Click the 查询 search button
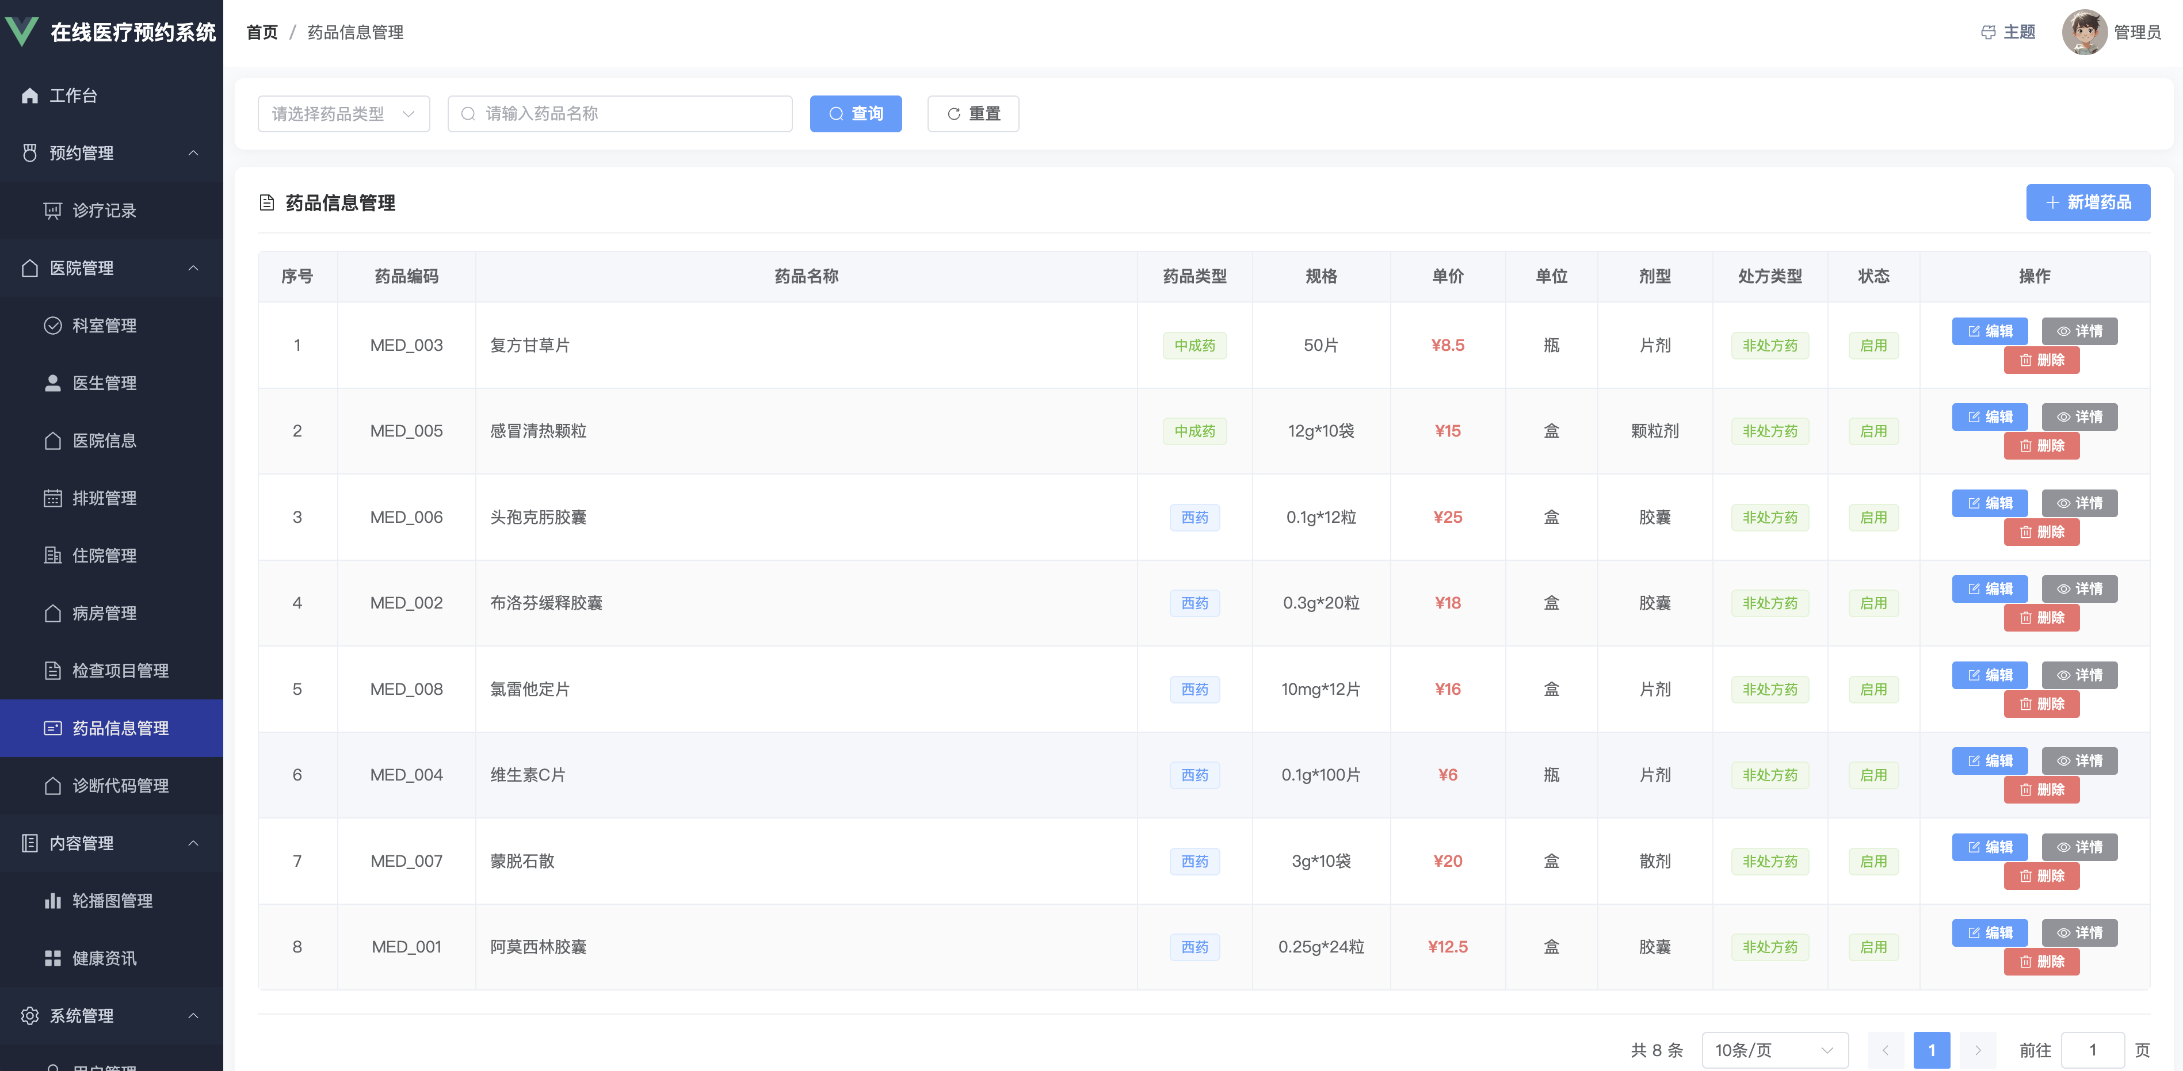 click(x=855, y=113)
